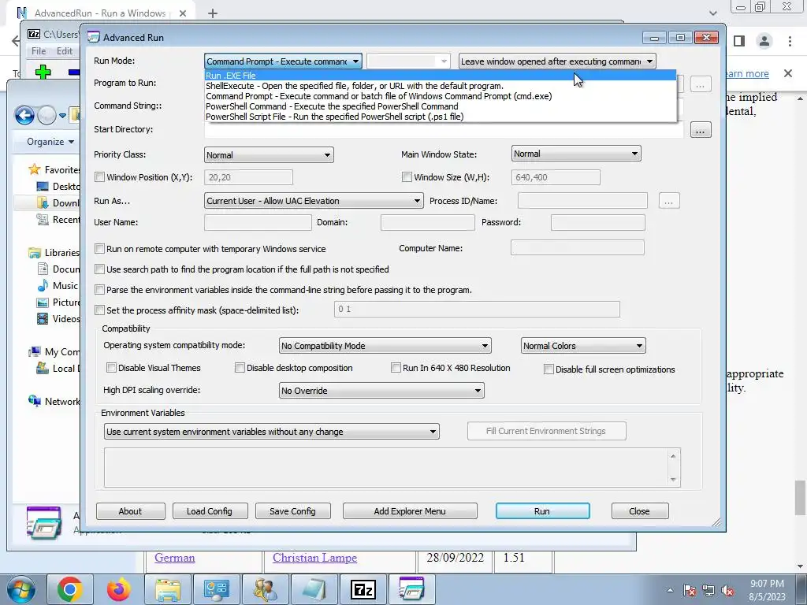Open the Priority Class dropdown

point(269,155)
